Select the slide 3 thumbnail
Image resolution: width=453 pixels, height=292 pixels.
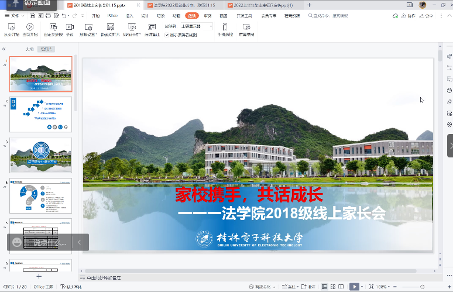(x=41, y=155)
